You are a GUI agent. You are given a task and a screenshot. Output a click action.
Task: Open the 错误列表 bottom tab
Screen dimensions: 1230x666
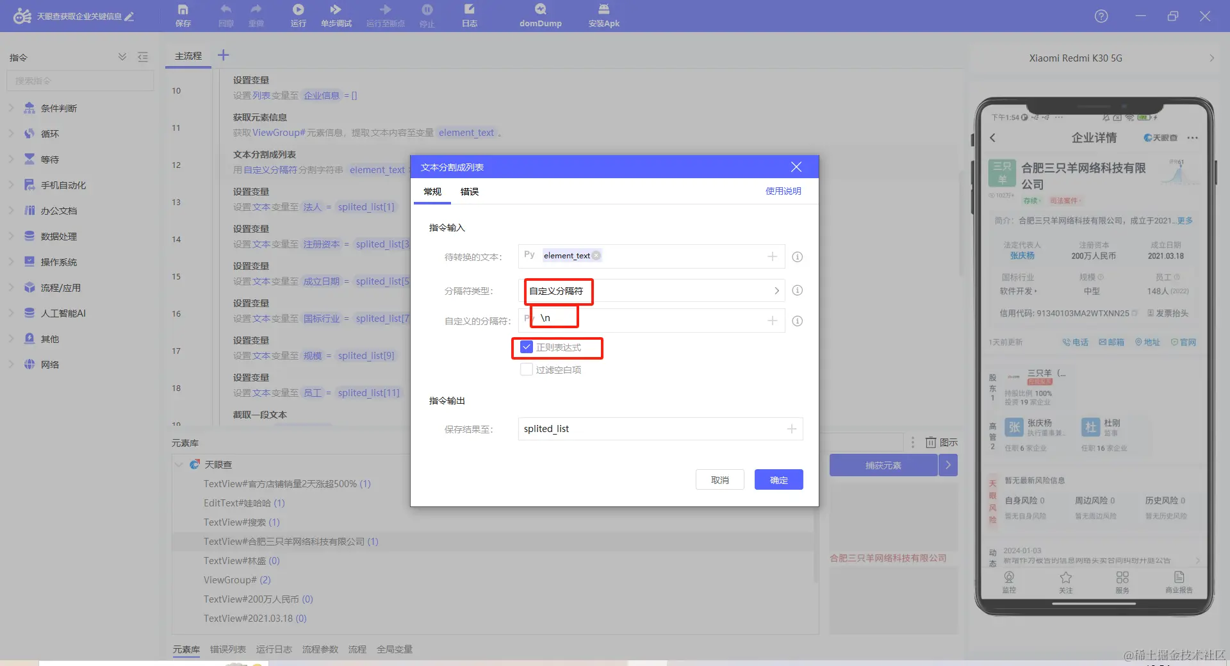pyautogui.click(x=228, y=649)
